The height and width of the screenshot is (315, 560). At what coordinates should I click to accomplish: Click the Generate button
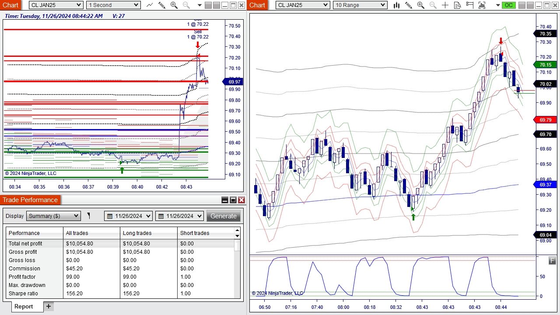tap(224, 216)
